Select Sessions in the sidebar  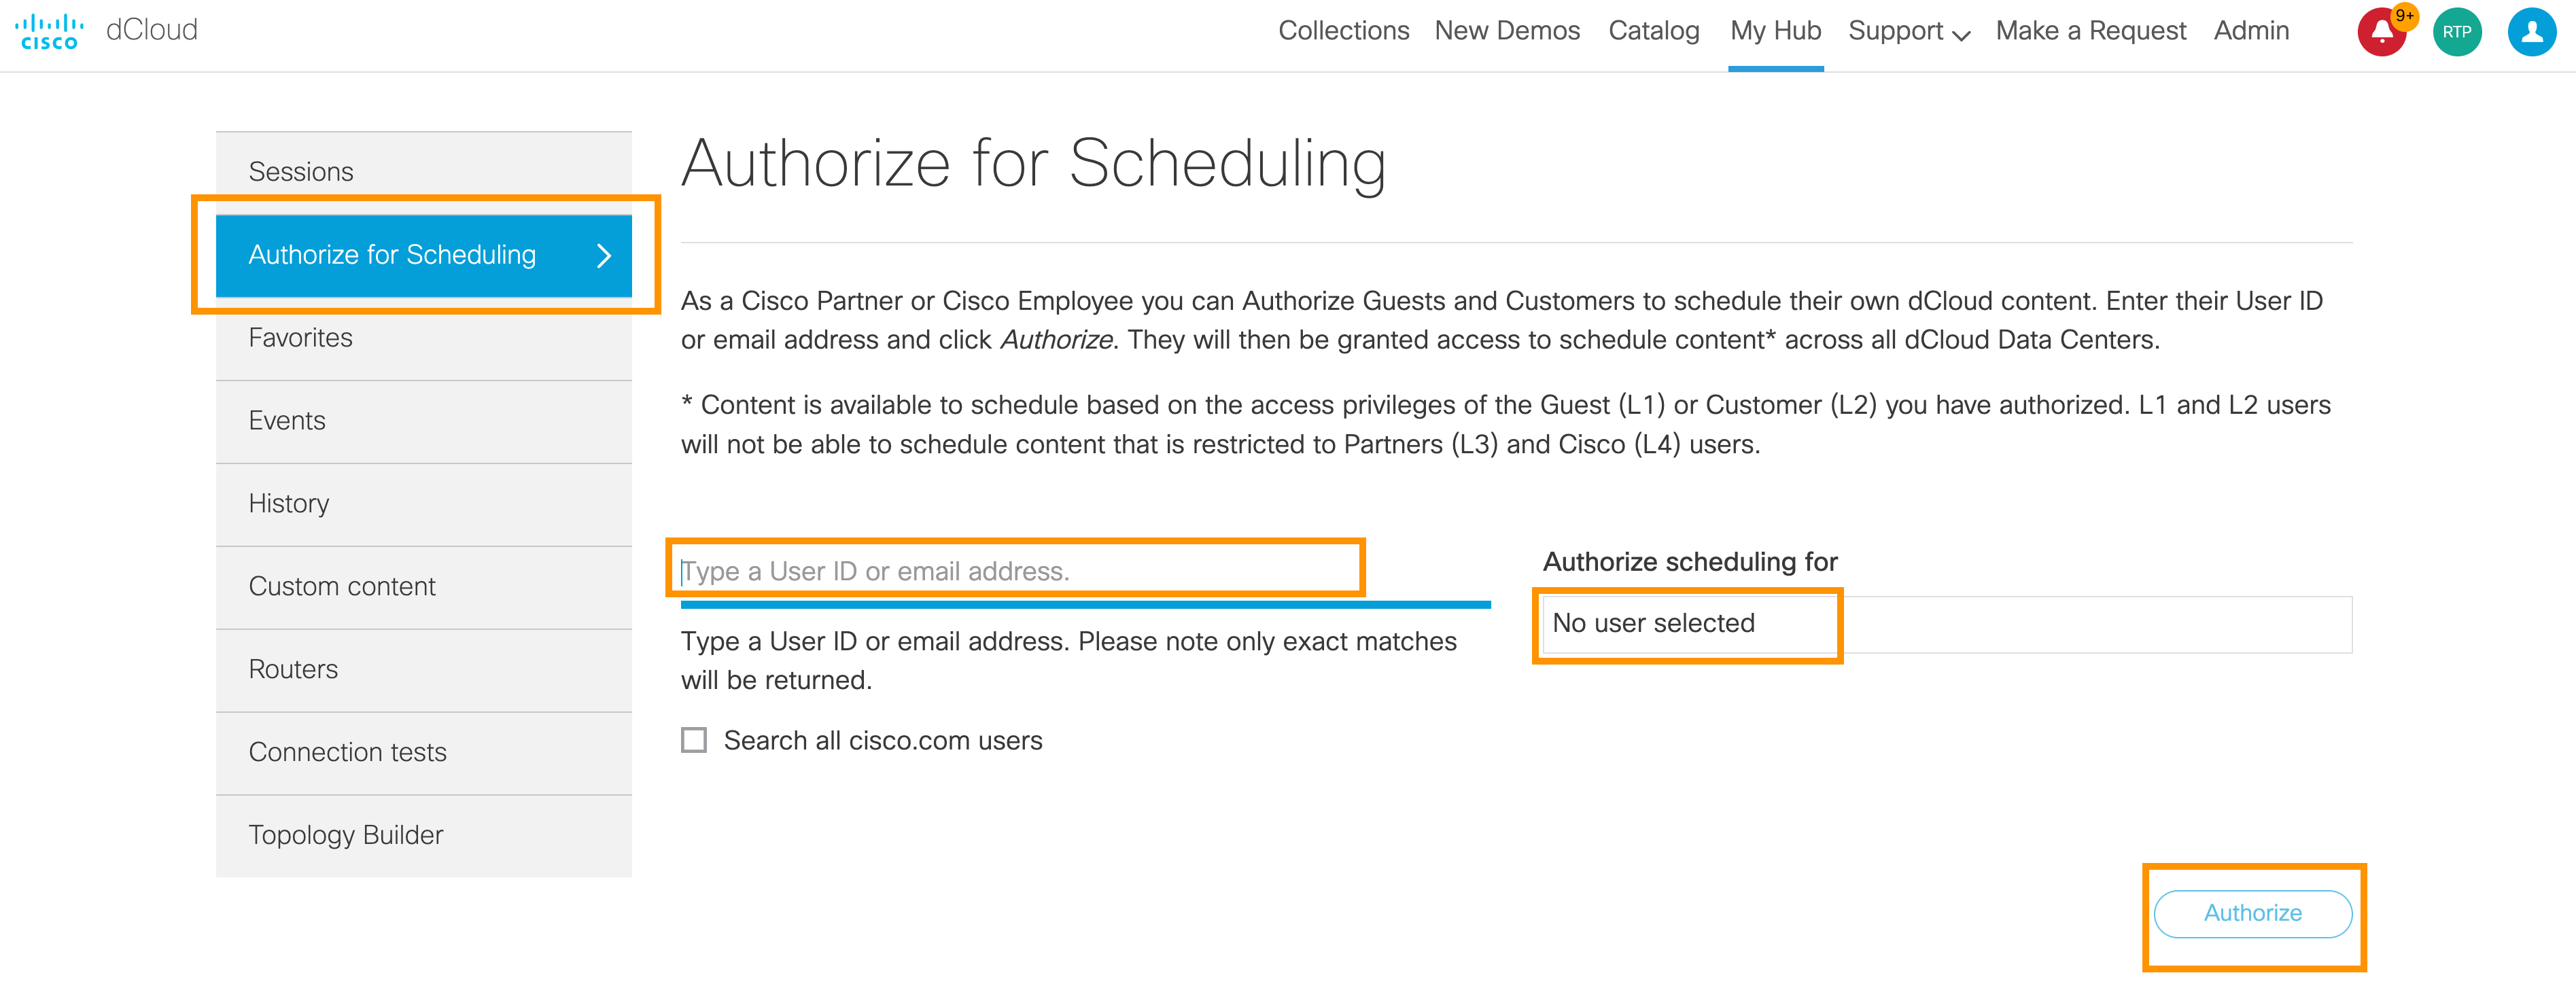301,172
